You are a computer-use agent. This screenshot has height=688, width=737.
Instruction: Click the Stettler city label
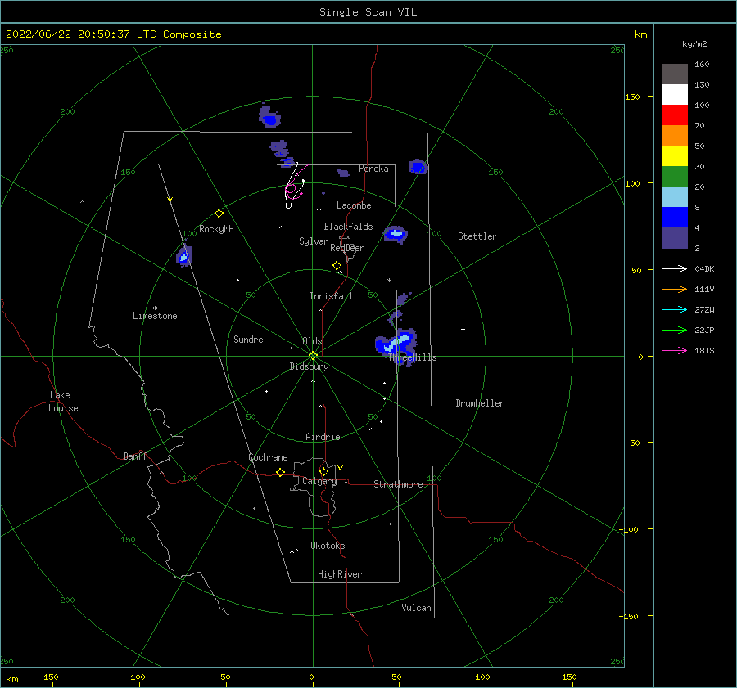coord(477,236)
